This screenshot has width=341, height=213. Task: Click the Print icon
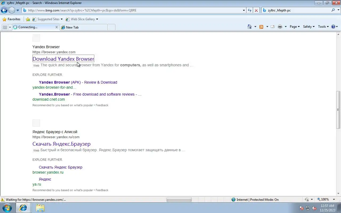tap(280, 27)
